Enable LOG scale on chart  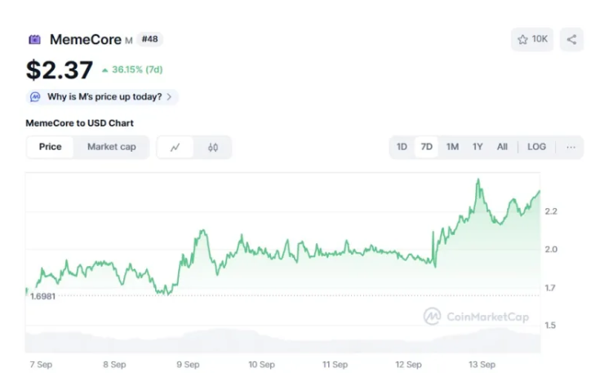(x=536, y=147)
